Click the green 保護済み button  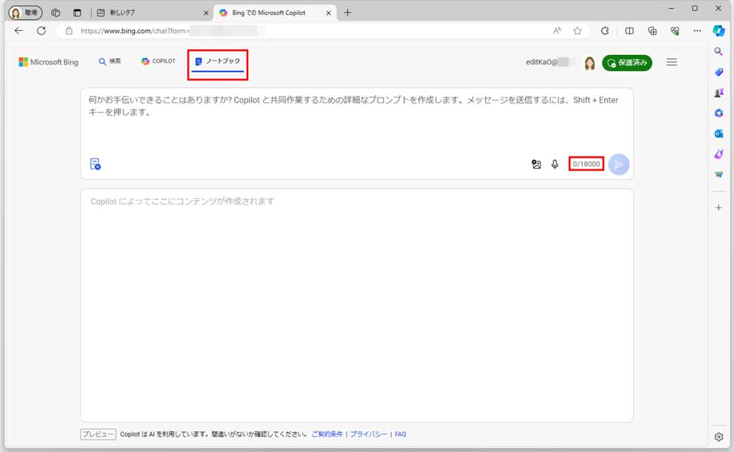tap(628, 62)
